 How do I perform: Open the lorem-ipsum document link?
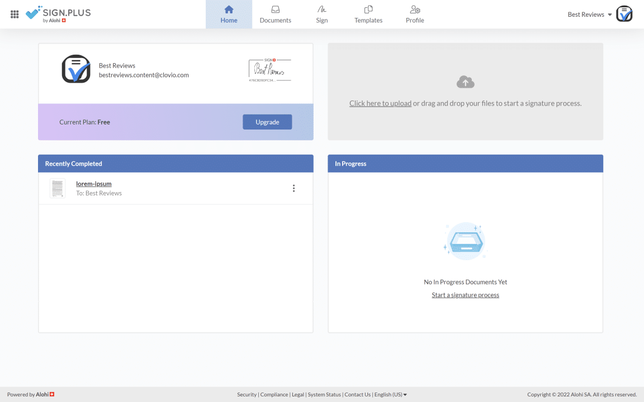pos(94,184)
